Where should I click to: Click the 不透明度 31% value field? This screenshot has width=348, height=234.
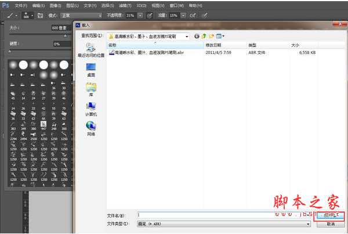pyautogui.click(x=132, y=15)
